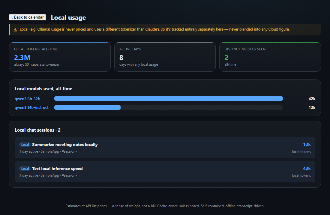Image resolution: width=330 pixels, height=215 pixels.
Task: Click the active days value 8
Action: click(x=121, y=58)
